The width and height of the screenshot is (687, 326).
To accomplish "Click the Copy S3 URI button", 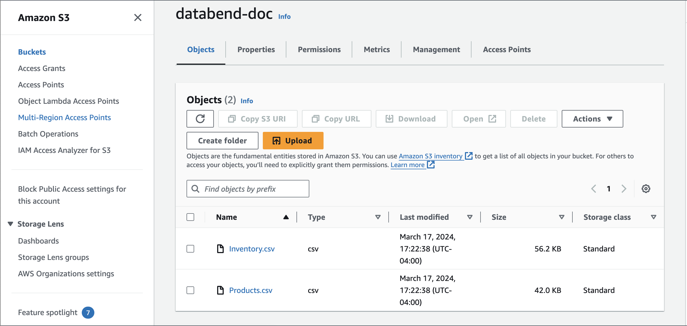I will 258,119.
